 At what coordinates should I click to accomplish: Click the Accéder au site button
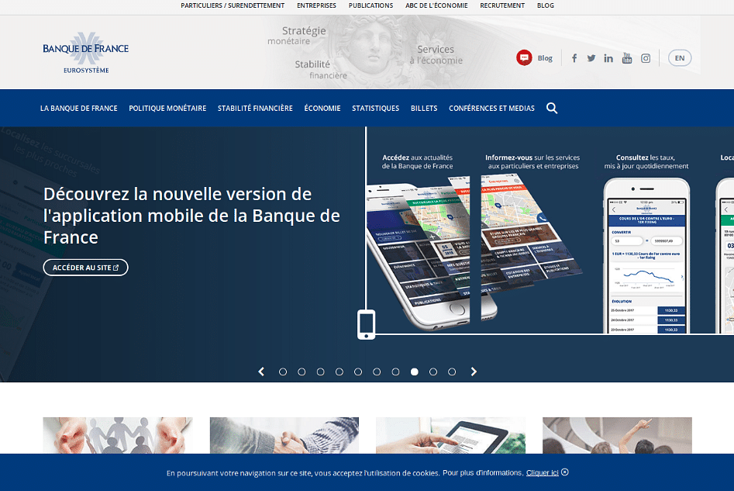click(85, 268)
